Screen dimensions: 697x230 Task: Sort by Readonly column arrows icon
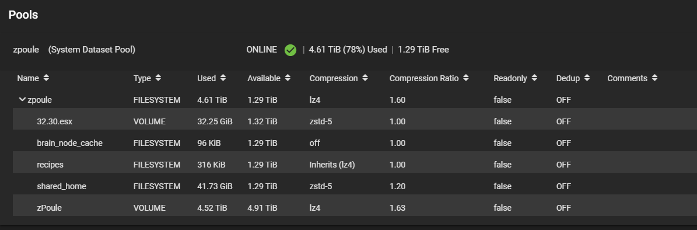pyautogui.click(x=534, y=78)
